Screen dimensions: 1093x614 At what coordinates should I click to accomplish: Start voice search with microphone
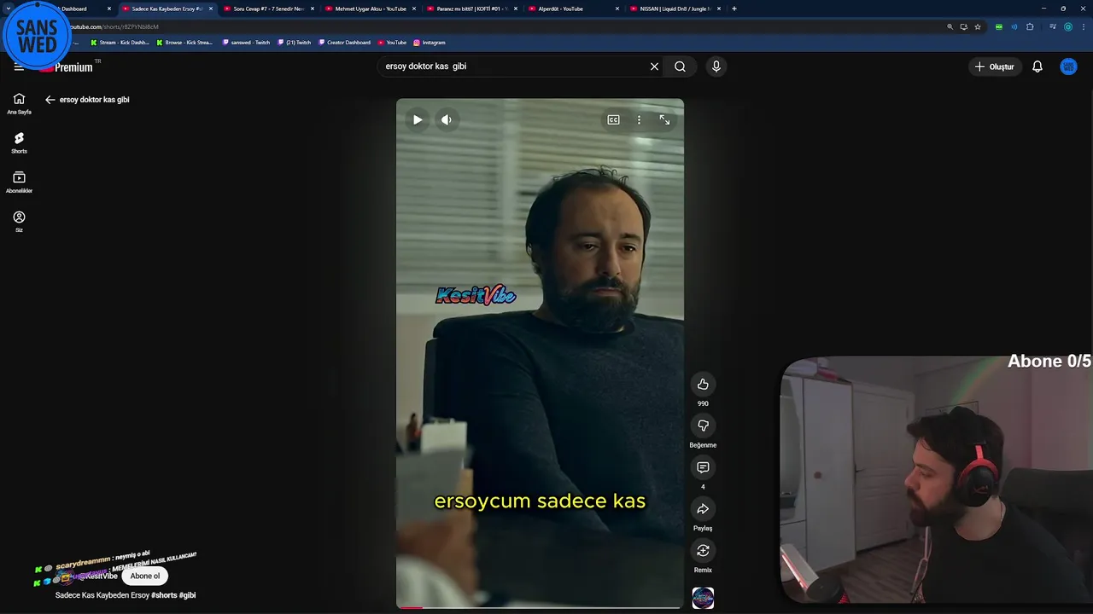(716, 67)
